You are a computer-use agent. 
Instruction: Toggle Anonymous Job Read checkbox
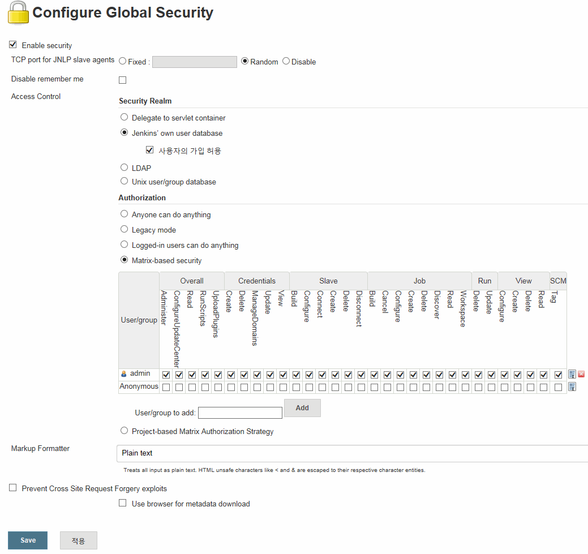coord(452,387)
